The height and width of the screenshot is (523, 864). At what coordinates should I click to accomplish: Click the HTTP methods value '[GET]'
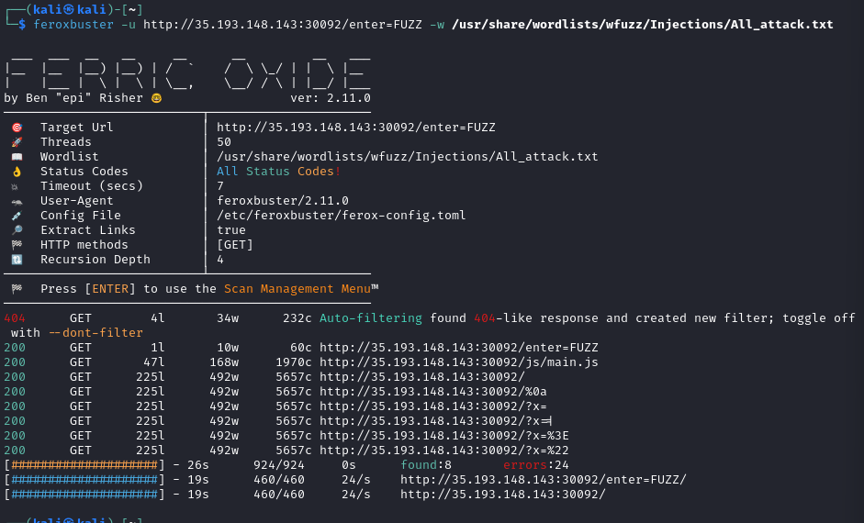coord(235,245)
